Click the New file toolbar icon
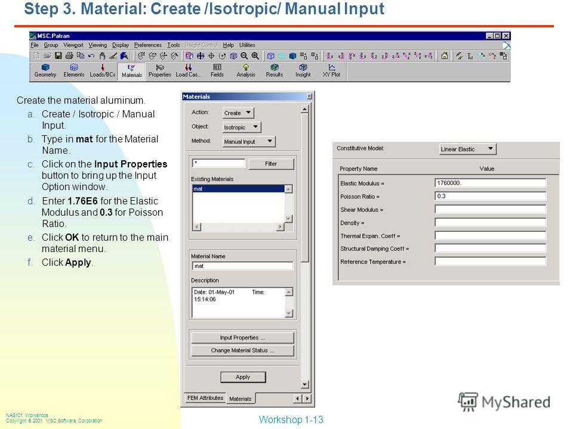 click(37, 56)
